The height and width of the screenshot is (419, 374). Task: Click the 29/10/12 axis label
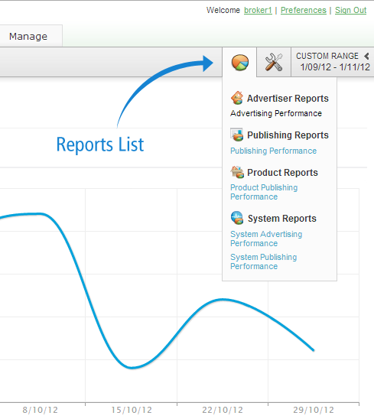(x=314, y=410)
